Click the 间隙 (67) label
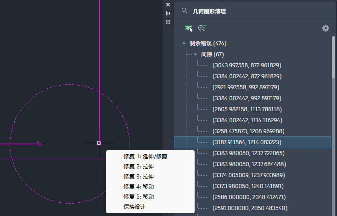 (212, 54)
